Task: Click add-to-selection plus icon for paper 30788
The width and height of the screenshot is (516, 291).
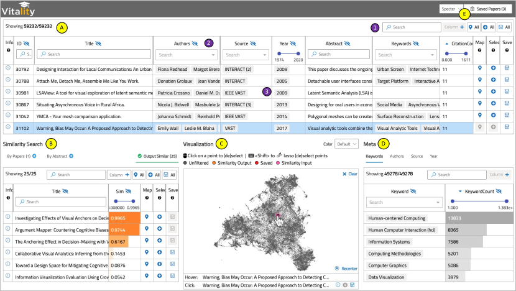Action: pyautogui.click(x=493, y=80)
